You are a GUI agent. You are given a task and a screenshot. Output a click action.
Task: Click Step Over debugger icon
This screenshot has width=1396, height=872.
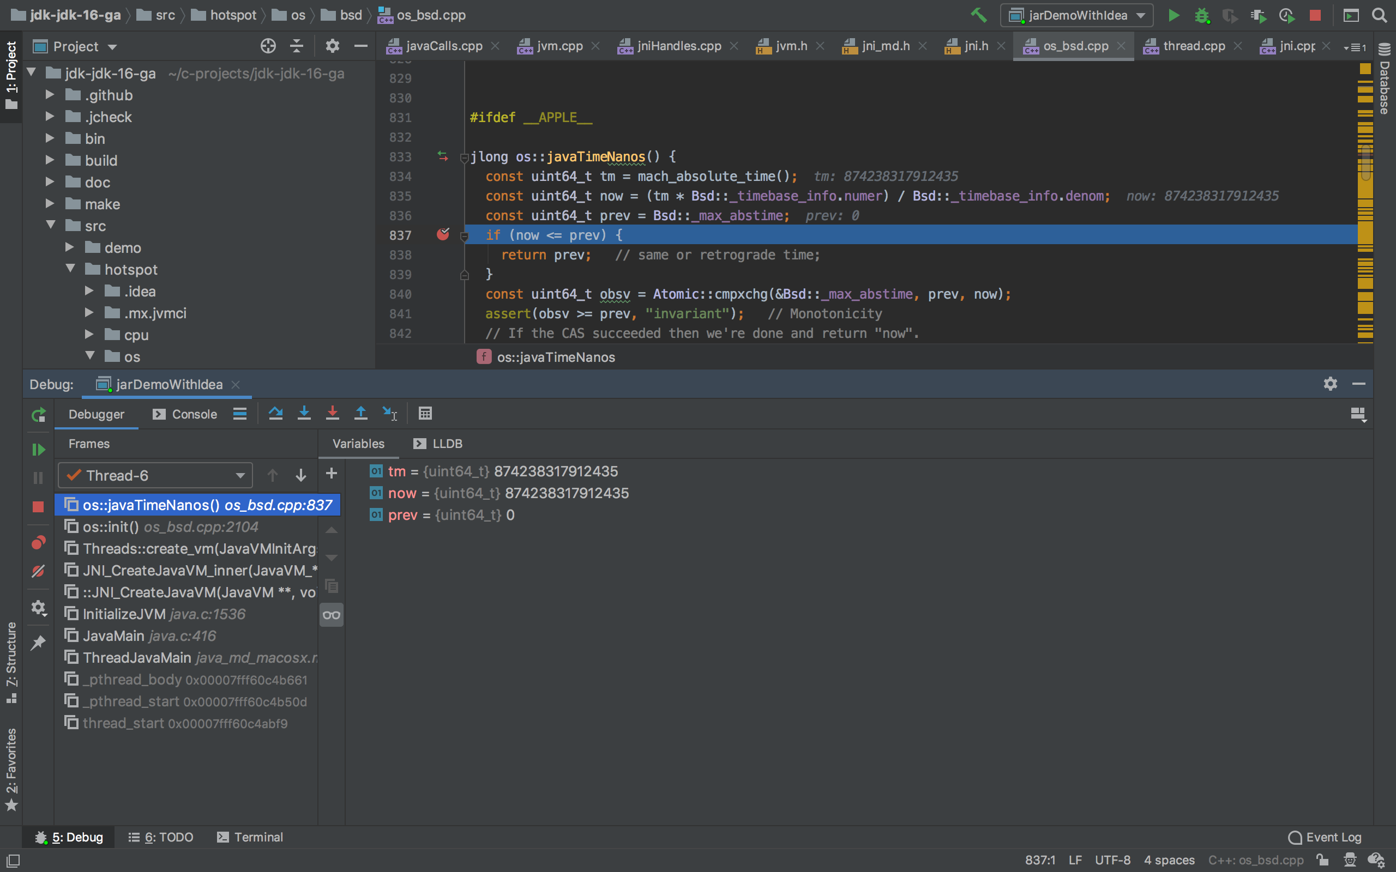276,414
